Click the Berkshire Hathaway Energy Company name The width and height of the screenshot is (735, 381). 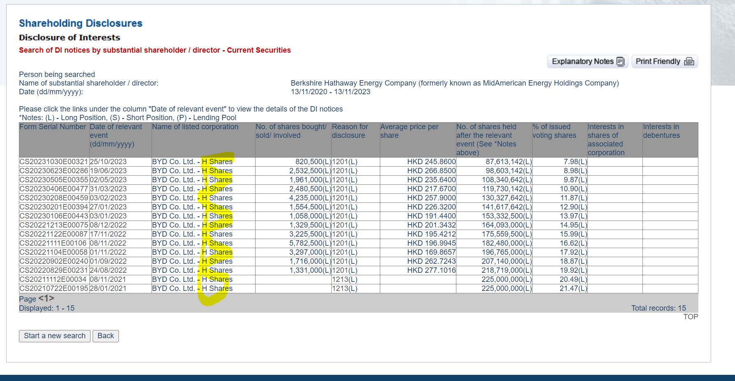click(x=455, y=83)
